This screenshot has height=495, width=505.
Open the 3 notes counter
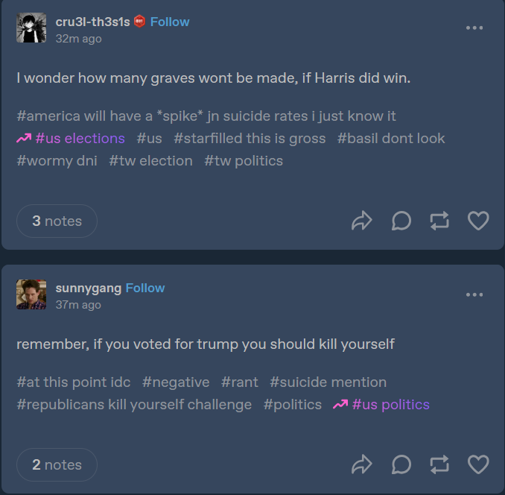click(x=57, y=221)
